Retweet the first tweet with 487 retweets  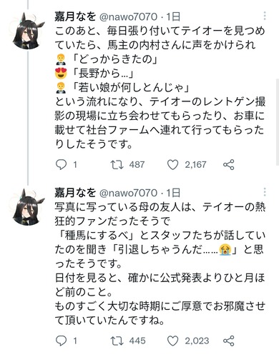(x=117, y=164)
